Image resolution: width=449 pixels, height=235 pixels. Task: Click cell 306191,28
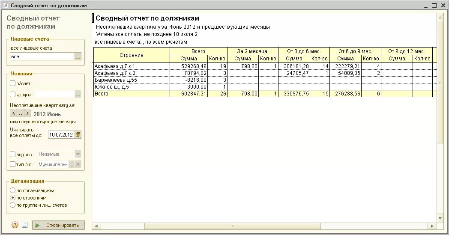point(294,66)
